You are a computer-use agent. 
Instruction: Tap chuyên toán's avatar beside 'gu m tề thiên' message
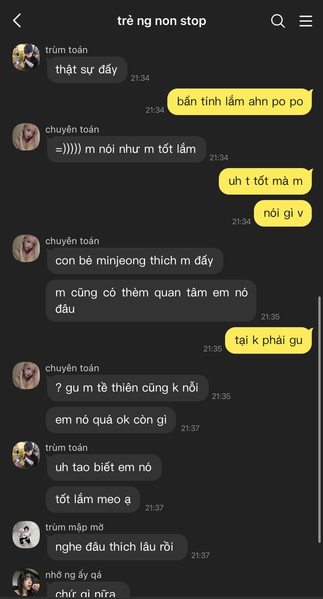(x=26, y=376)
